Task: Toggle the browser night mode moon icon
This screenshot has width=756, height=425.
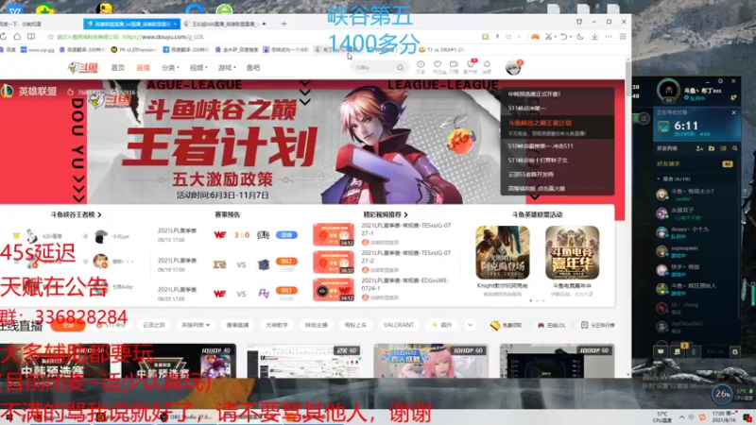Action: 580,37
